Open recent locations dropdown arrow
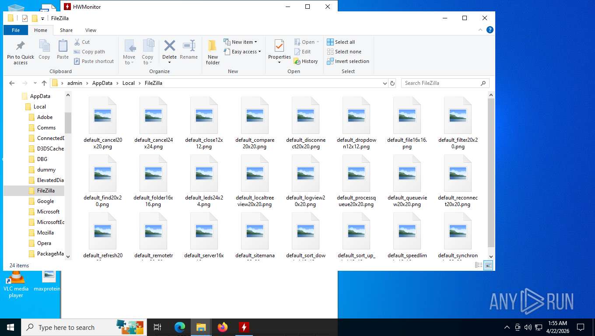The height and width of the screenshot is (336, 595). click(x=35, y=83)
